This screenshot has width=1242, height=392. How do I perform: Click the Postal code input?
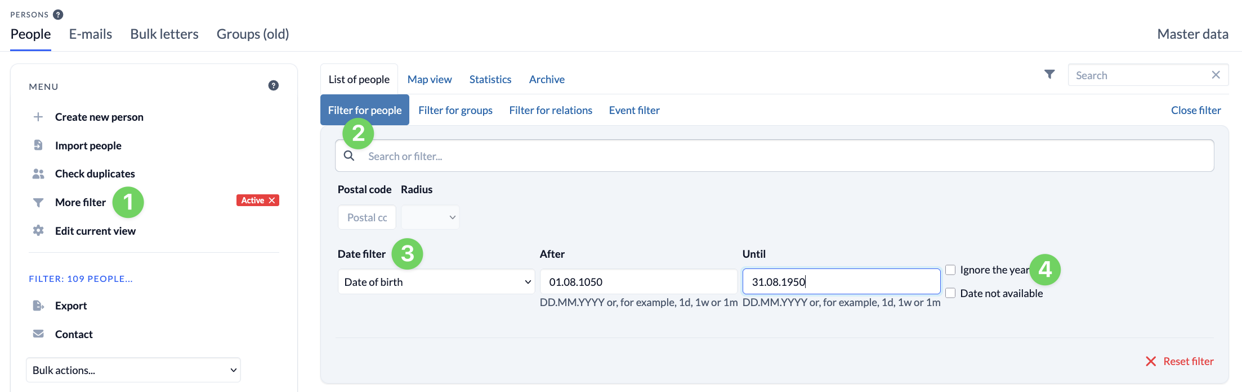pos(367,217)
